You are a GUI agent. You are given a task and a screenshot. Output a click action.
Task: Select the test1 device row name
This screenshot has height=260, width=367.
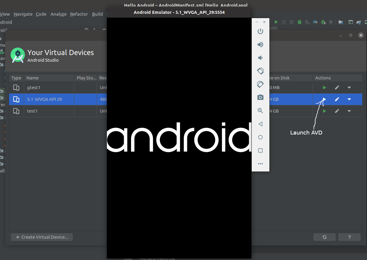tap(32, 111)
